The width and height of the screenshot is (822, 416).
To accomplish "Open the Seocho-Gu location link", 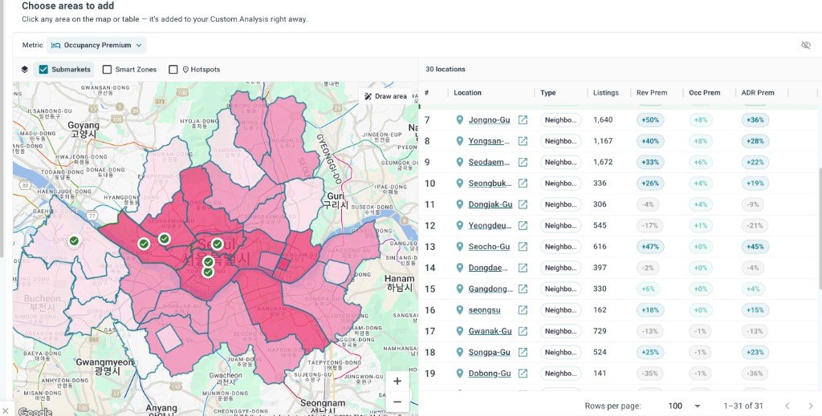I will [x=489, y=246].
